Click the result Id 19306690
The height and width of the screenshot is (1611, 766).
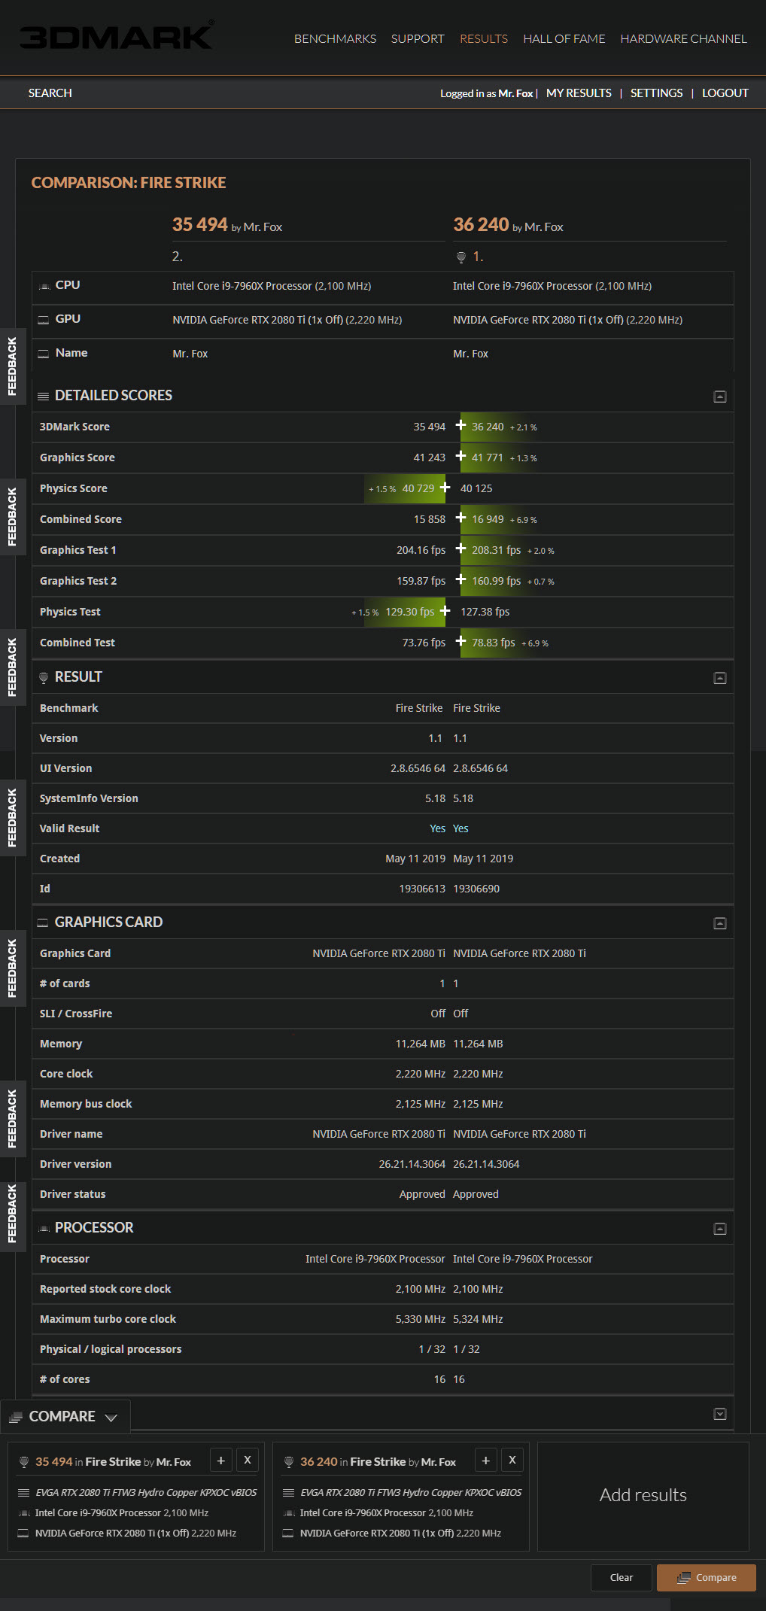point(476,889)
